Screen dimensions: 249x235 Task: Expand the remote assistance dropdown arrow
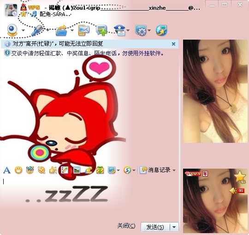pyautogui.click(x=149, y=30)
